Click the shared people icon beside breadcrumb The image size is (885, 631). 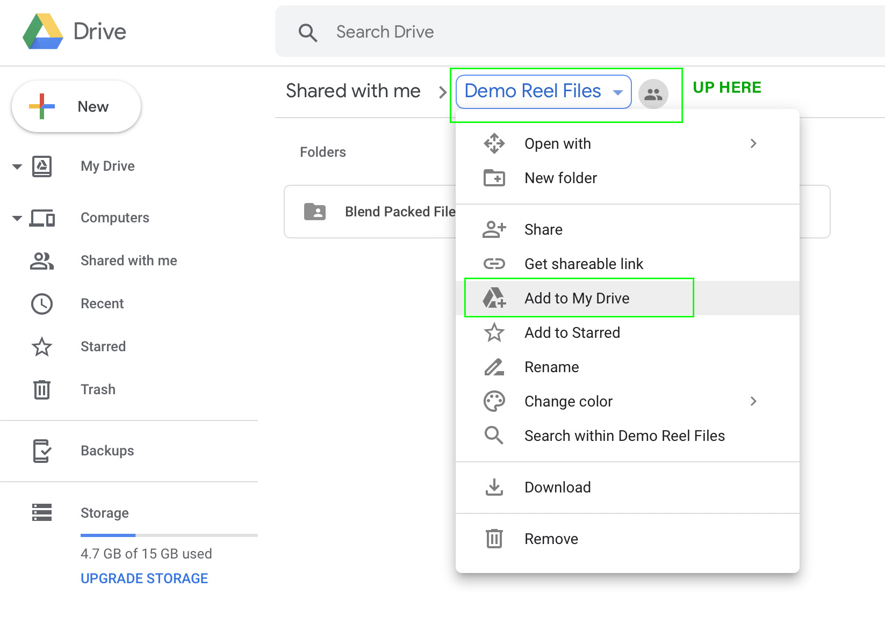click(653, 94)
